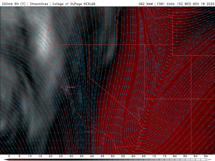This screenshot has width=215, height=161.
Task: Click the dark red low-end arrow of colorbar
Action: click(x=6, y=160)
